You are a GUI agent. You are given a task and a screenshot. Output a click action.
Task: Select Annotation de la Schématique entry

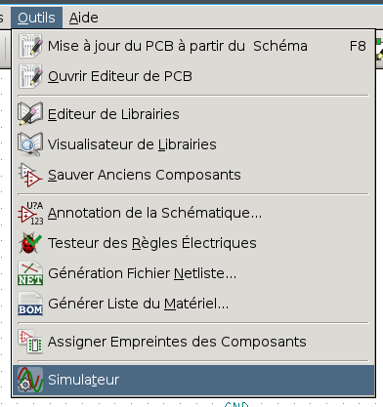(x=193, y=213)
